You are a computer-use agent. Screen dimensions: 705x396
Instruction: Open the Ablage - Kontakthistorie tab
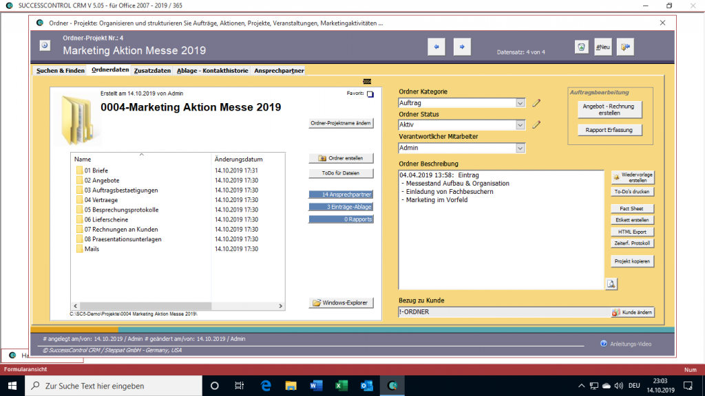point(213,69)
